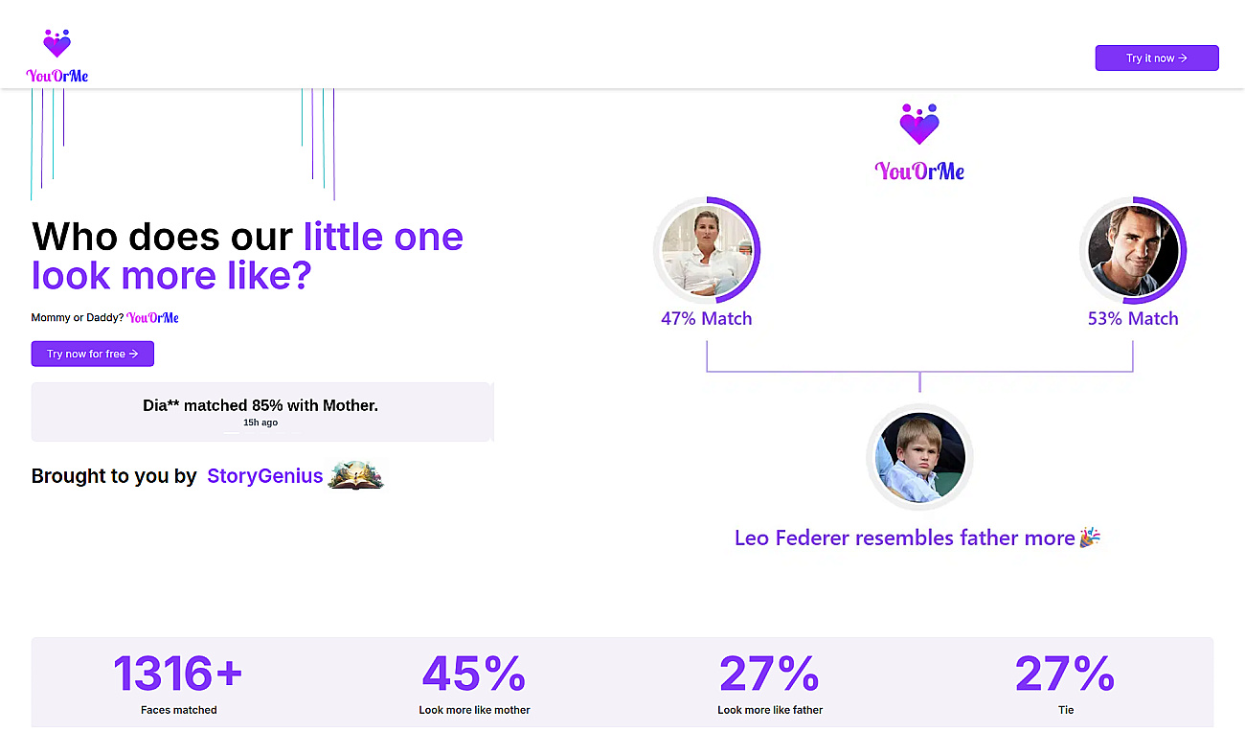This screenshot has width=1245, height=755.
Task: Click the mother's photo thumbnail
Action: [707, 251]
